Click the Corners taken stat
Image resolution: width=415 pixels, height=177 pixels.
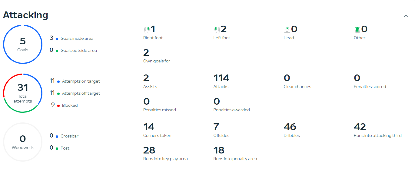point(157,135)
